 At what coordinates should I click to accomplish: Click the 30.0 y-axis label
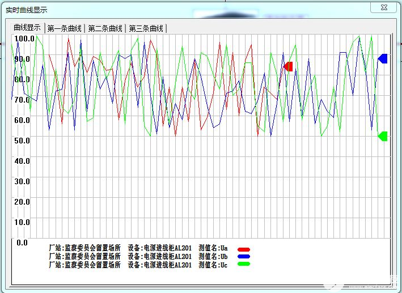point(22,181)
